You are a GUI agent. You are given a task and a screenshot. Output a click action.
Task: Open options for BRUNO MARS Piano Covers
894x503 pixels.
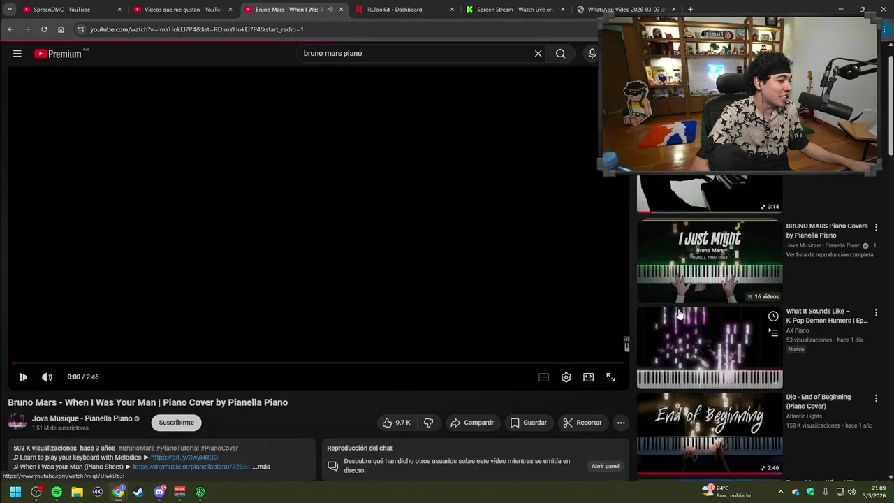(x=876, y=227)
